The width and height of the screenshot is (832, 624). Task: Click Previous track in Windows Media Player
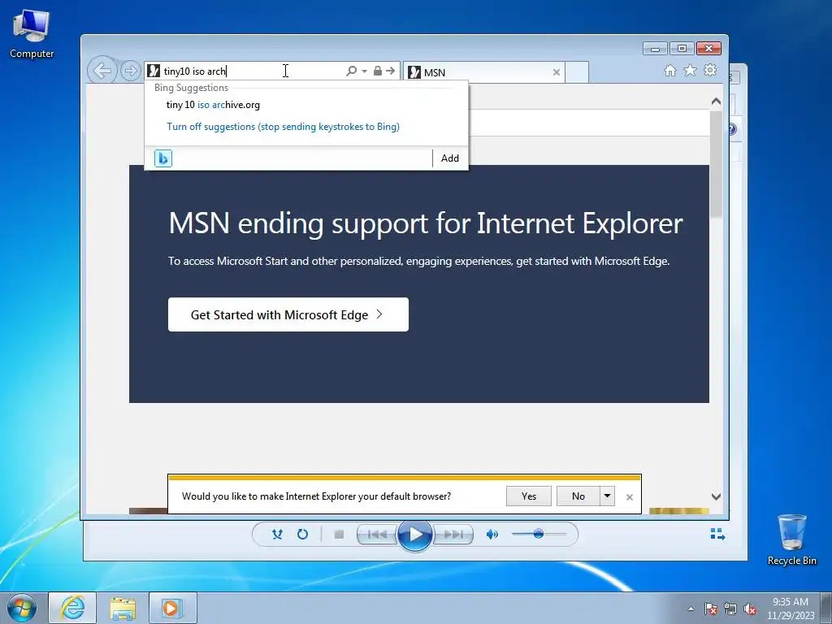point(377,535)
